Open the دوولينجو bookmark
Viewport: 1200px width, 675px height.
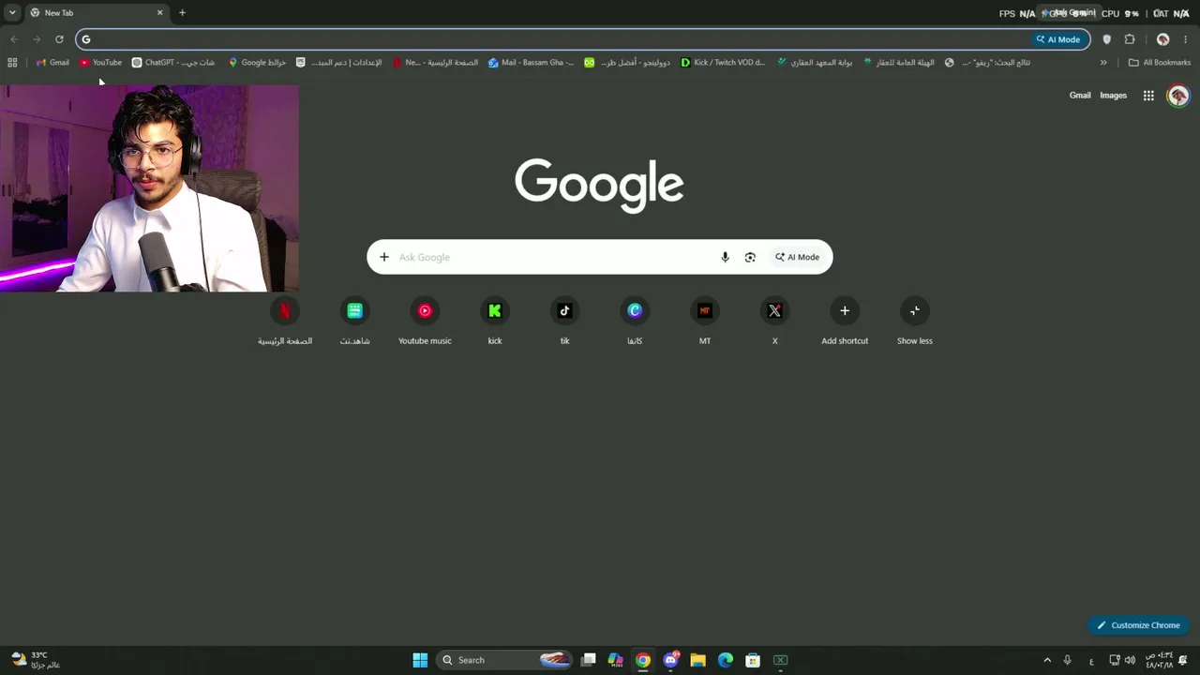(626, 63)
